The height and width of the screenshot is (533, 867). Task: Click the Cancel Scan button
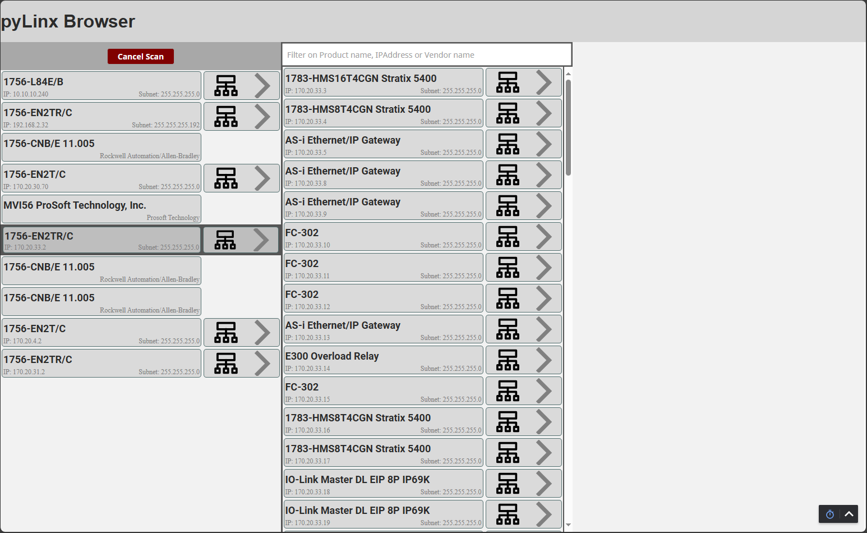(141, 57)
